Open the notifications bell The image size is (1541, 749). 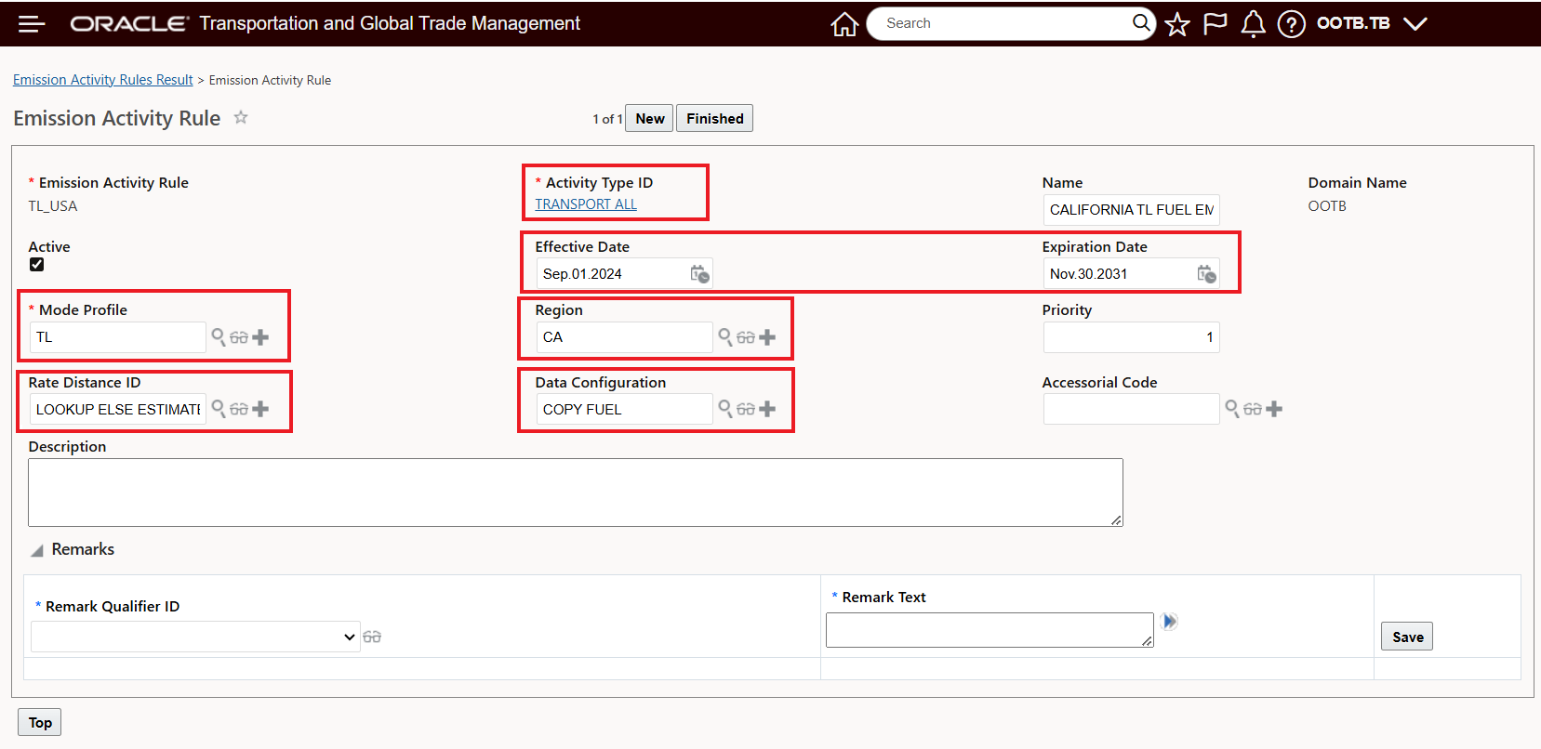(x=1253, y=24)
